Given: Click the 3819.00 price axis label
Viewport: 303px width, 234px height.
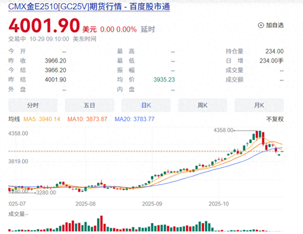Looking at the screenshot, I should tap(18, 161).
